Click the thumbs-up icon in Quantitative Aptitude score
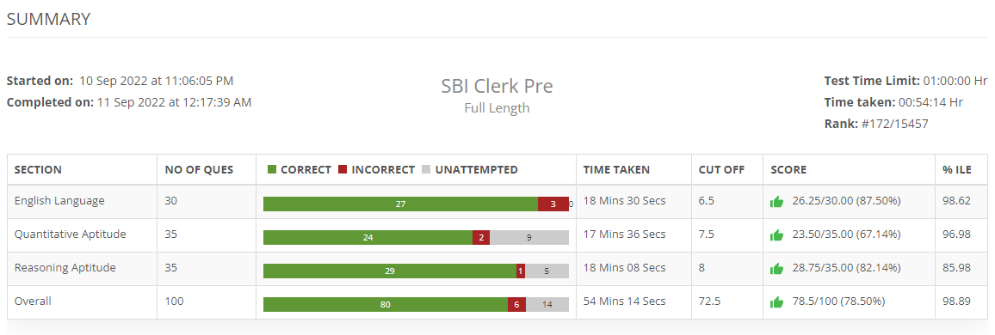The width and height of the screenshot is (995, 335). 776,235
